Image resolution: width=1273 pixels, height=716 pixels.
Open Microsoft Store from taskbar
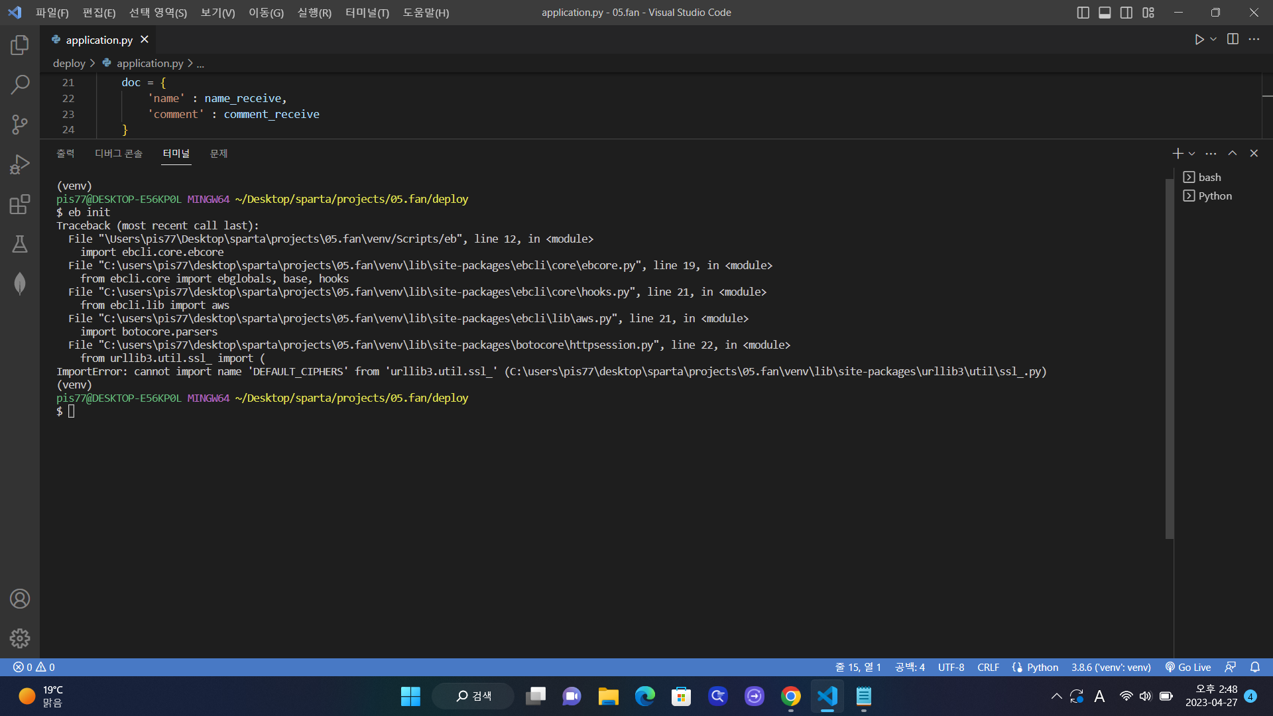click(x=681, y=696)
